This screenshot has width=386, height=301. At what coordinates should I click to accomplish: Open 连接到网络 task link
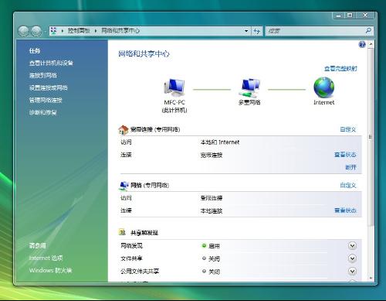tap(42, 75)
